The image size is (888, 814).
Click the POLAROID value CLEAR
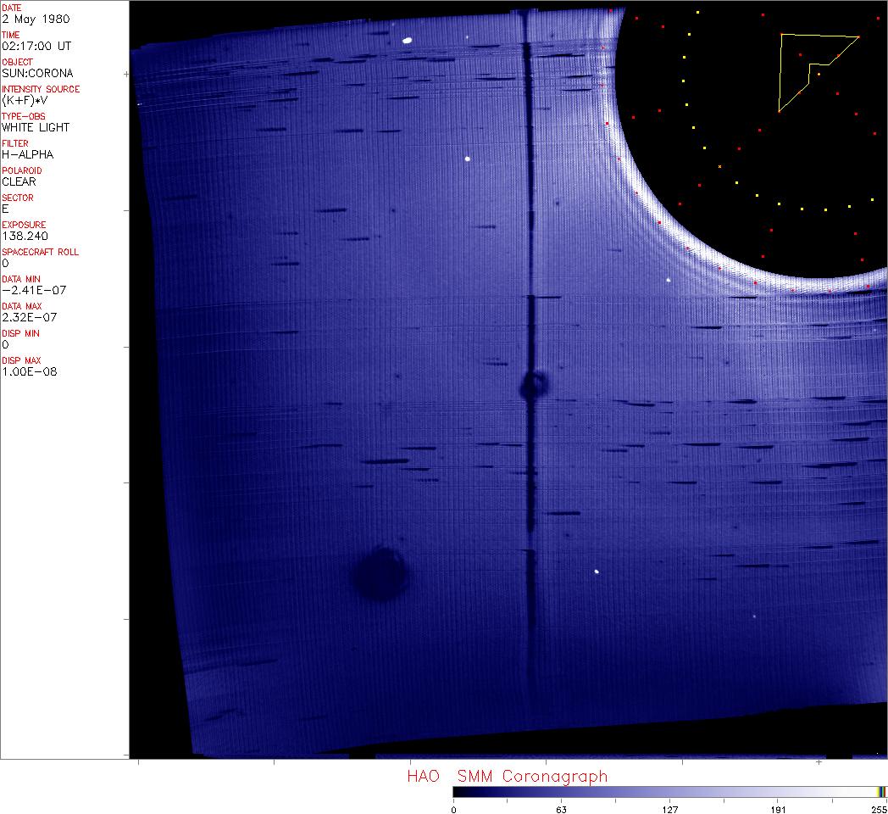(x=19, y=181)
